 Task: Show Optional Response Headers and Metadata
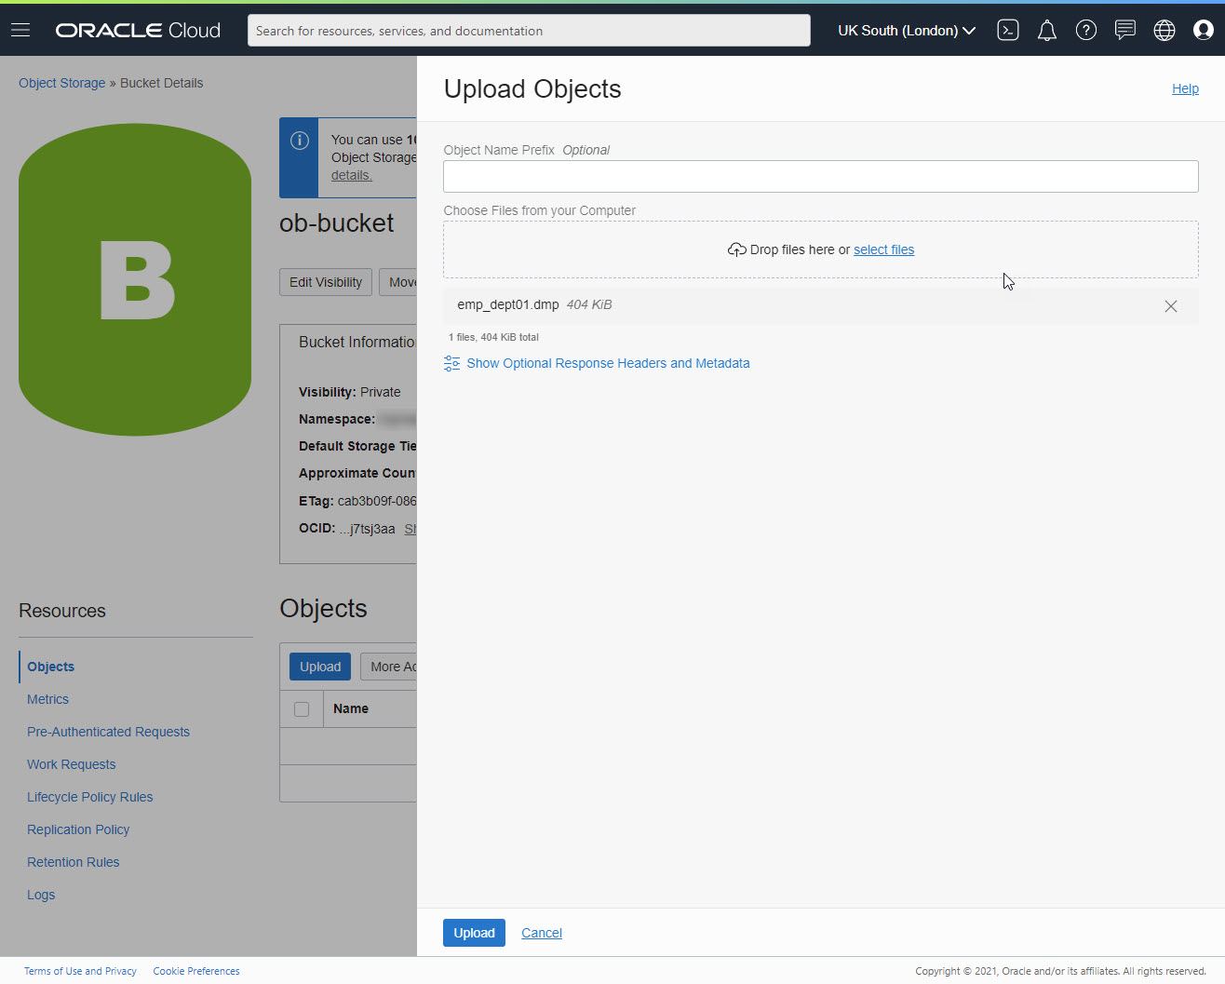point(608,363)
